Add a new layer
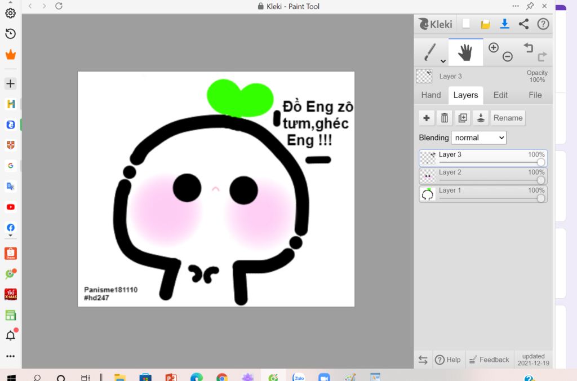577x381 pixels. [x=427, y=118]
